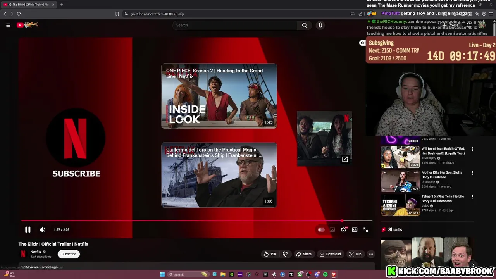
Task: Click the video title 'The Elixir | Official Trailer'
Action: (x=53, y=244)
